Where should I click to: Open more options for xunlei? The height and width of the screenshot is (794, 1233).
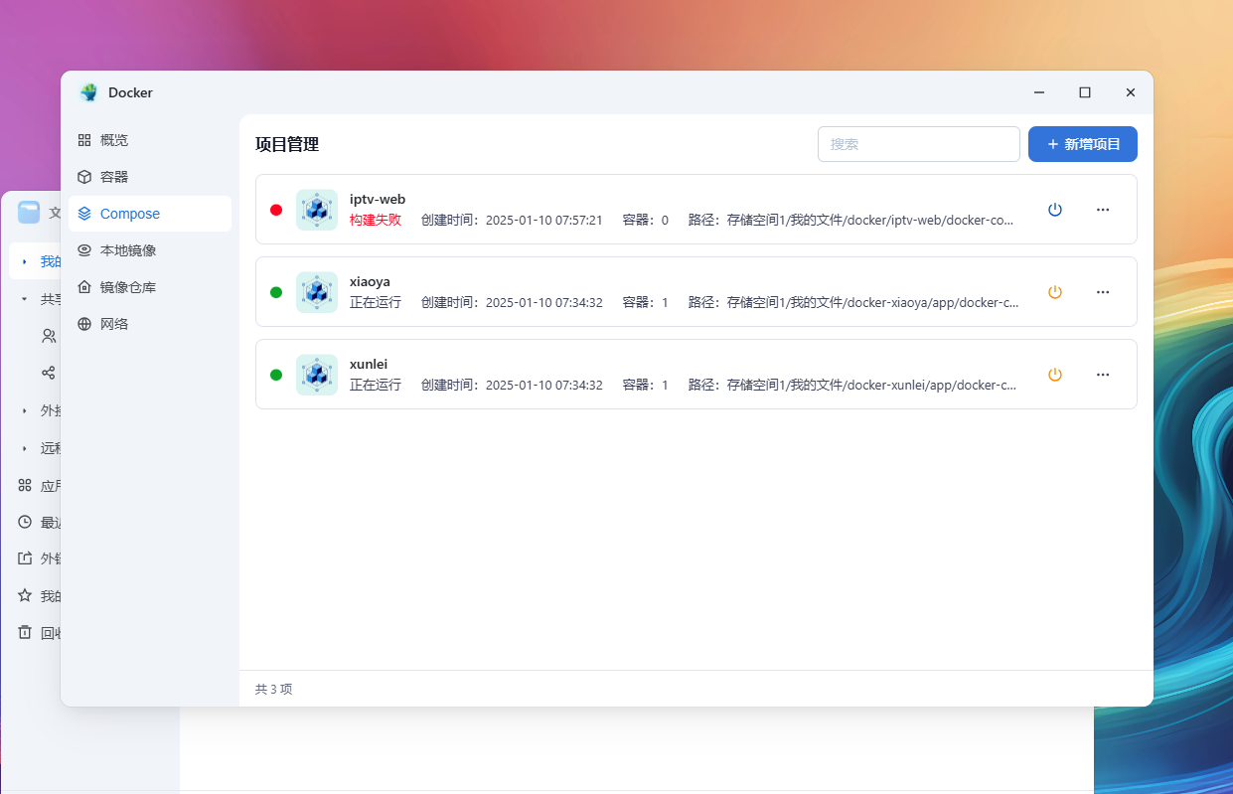pyautogui.click(x=1103, y=375)
